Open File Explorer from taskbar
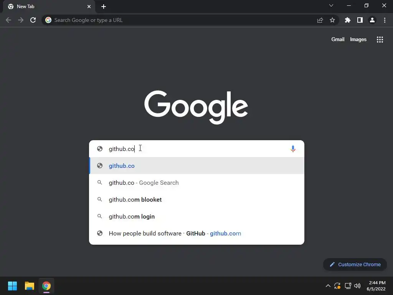The width and height of the screenshot is (393, 295). (x=29, y=286)
